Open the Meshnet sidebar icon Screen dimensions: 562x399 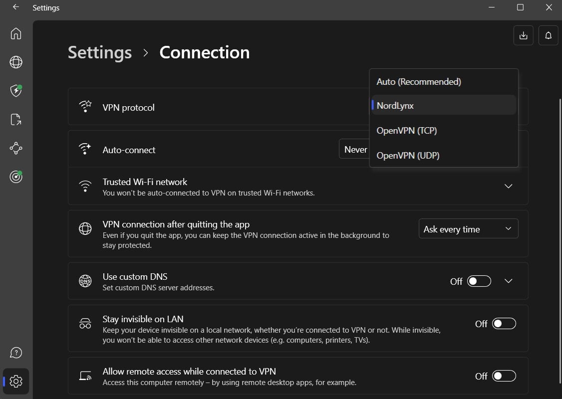[16, 148]
